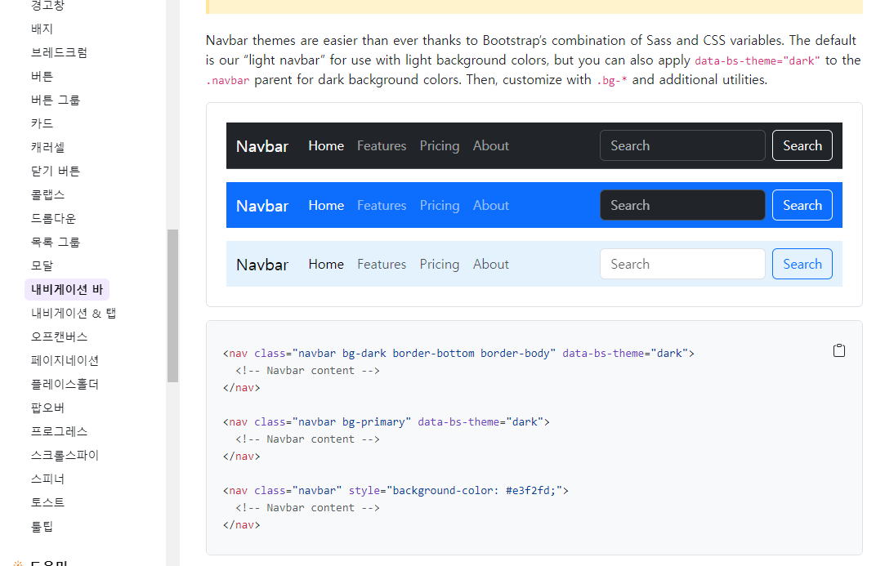The width and height of the screenshot is (876, 566).
Task: Select Home in the blue navbar
Action: [x=326, y=206]
